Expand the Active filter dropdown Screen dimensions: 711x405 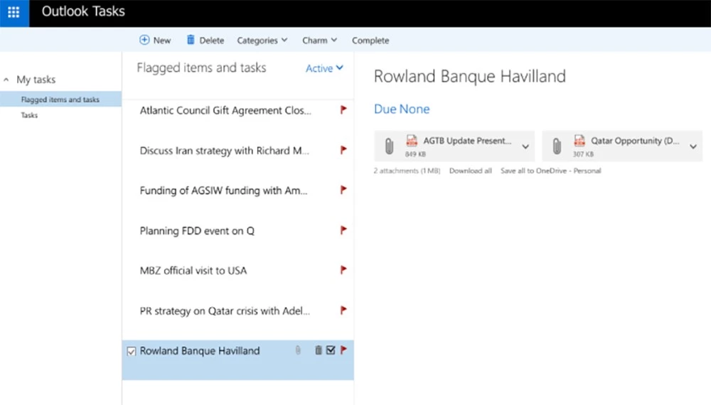(324, 68)
